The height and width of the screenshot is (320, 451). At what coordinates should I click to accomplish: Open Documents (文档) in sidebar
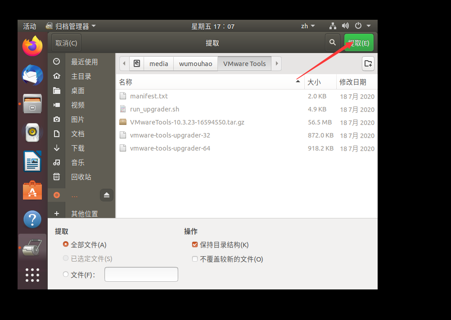[81, 133]
